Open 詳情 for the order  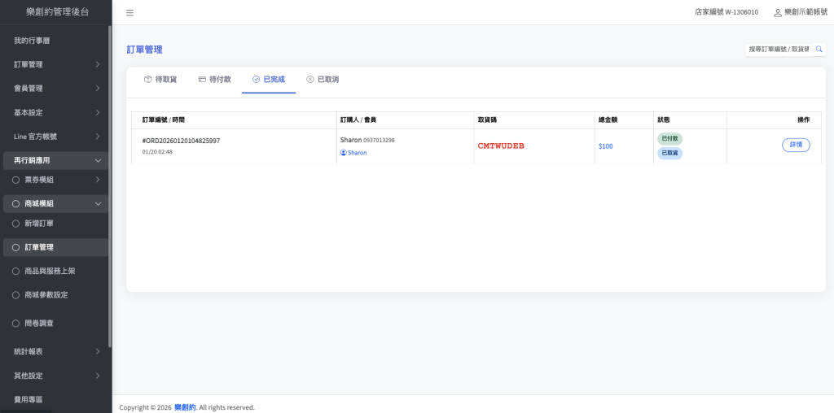pos(795,145)
